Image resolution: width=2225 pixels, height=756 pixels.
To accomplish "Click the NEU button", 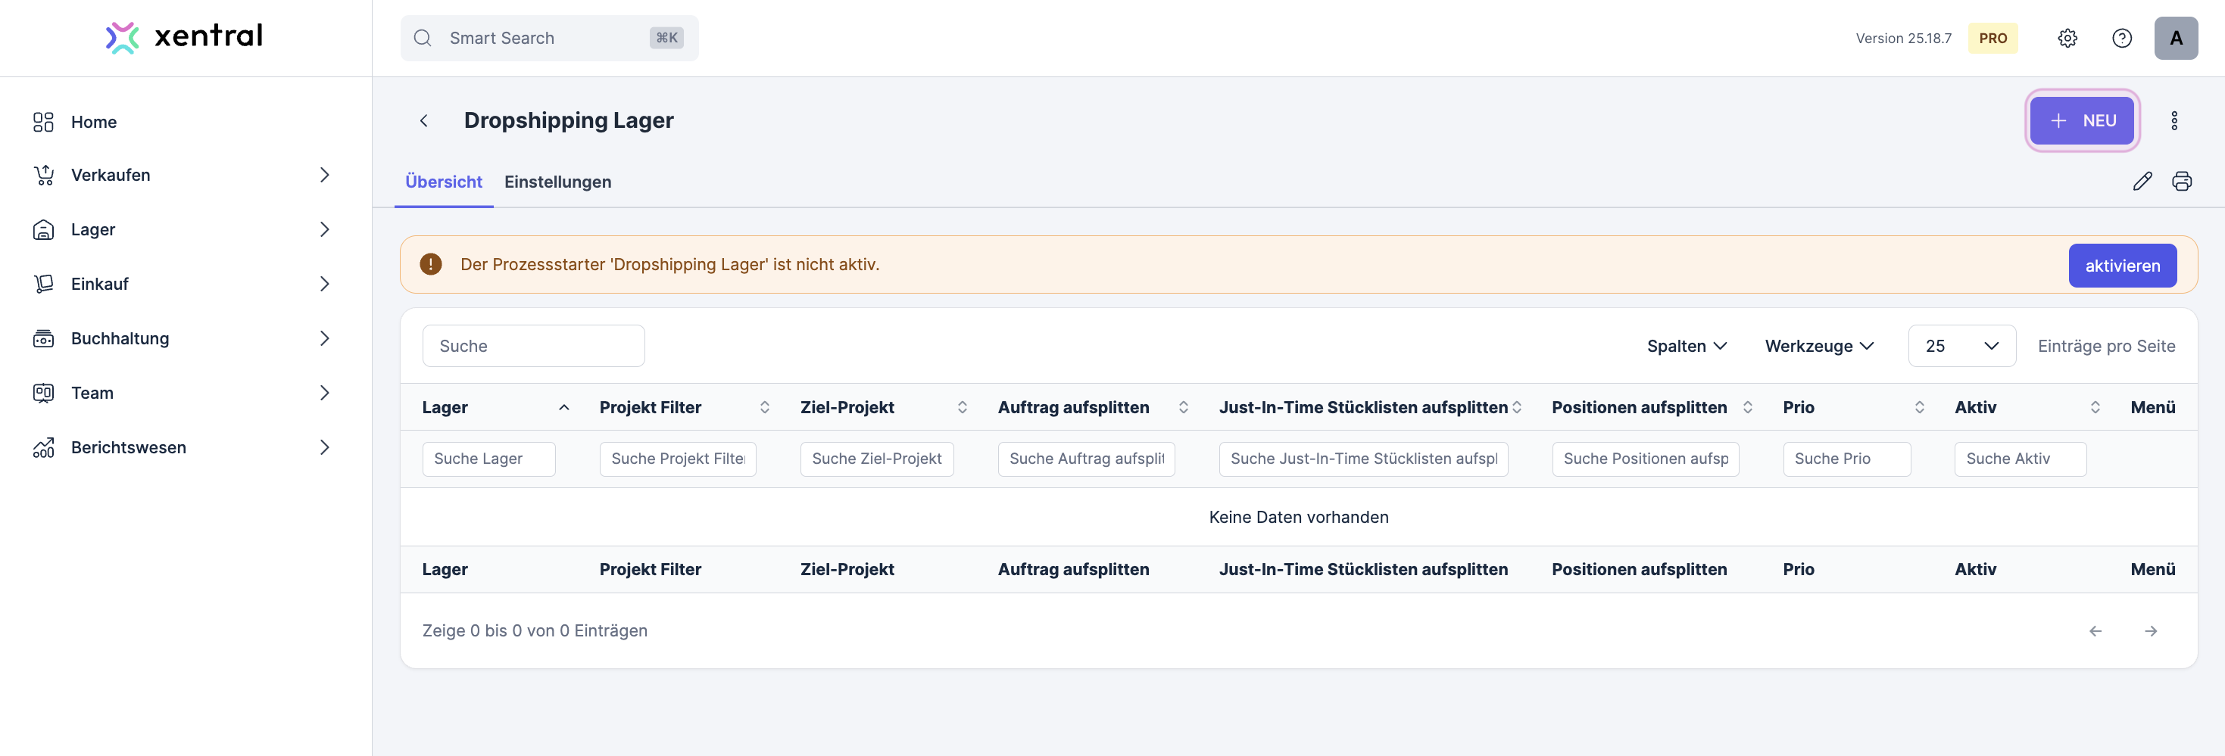I will tap(2082, 121).
